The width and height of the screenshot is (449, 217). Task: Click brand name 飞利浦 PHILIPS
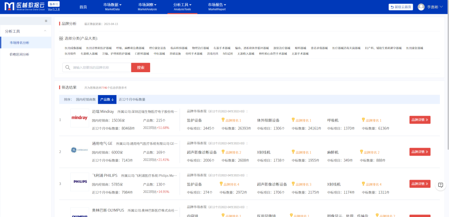[x=104, y=176]
